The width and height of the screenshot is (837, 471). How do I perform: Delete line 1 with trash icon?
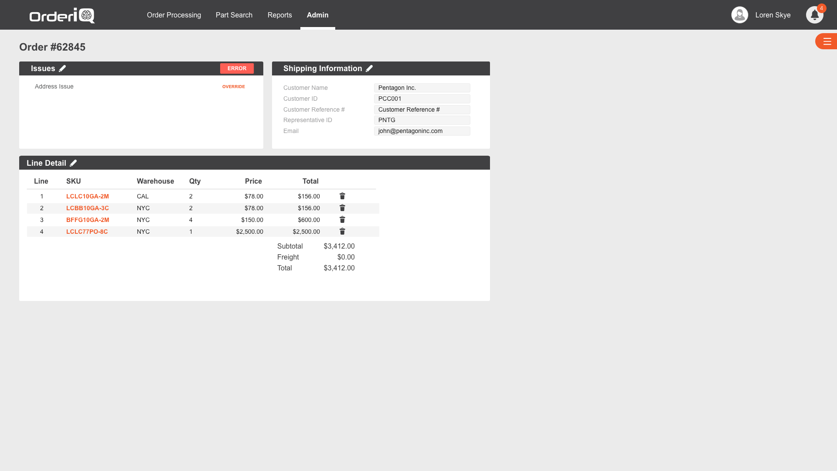[x=342, y=196]
